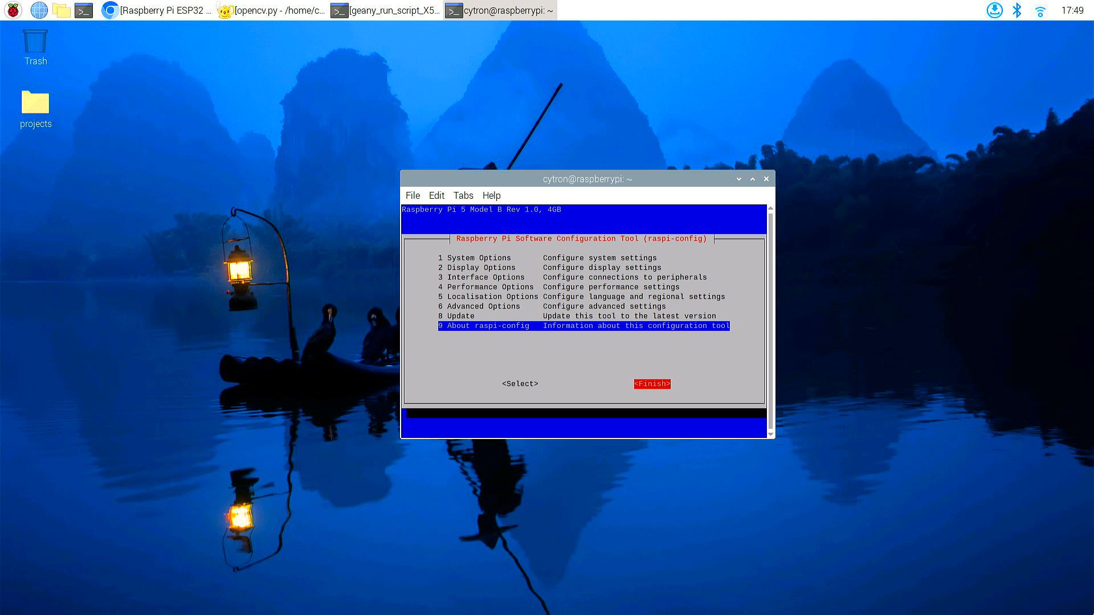Click the software updates download icon
1094x615 pixels.
[x=994, y=10]
